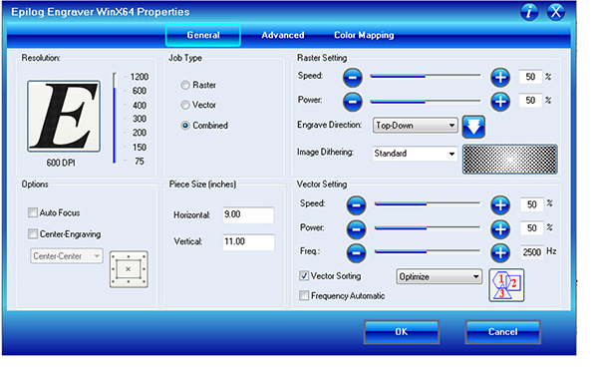
Task: Switch to the Advanced tab
Action: [283, 35]
